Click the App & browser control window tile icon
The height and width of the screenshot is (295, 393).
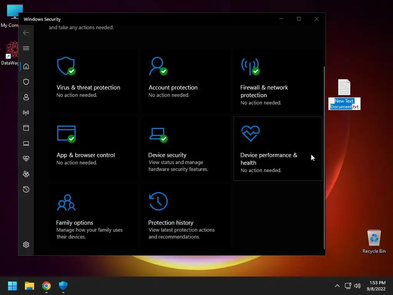tap(66, 134)
